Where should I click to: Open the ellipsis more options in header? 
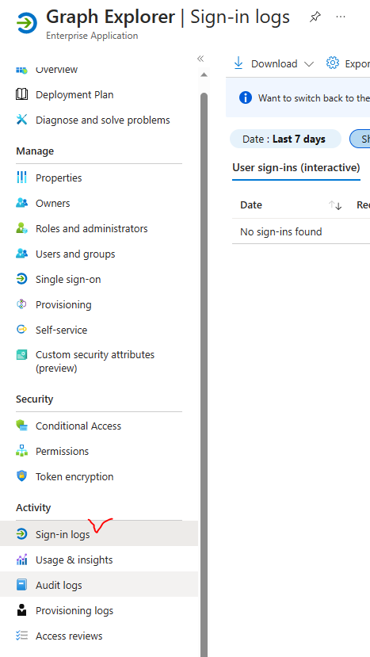(x=341, y=17)
